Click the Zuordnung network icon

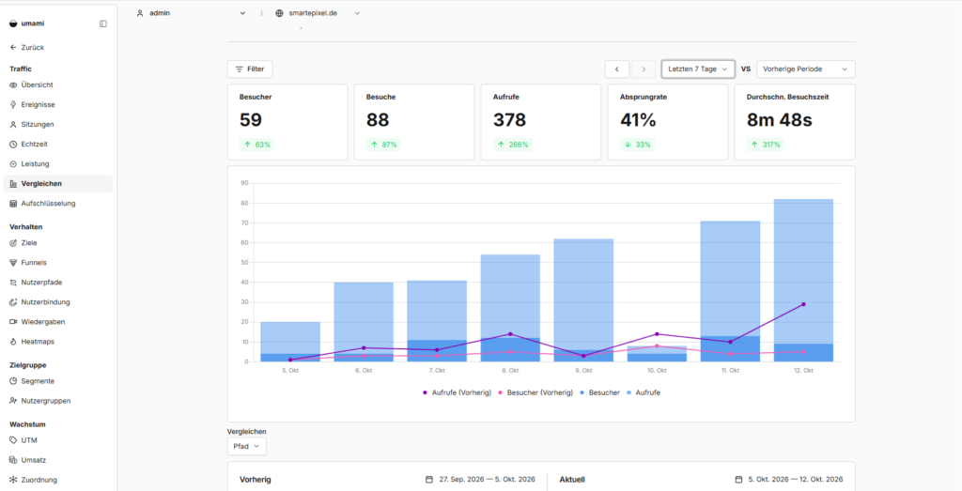click(x=13, y=480)
